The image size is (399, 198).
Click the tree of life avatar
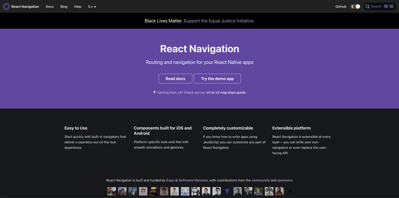point(269,191)
